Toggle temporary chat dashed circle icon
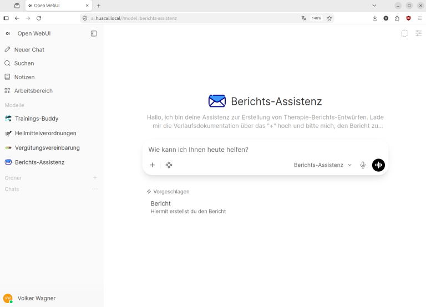 (x=405, y=33)
